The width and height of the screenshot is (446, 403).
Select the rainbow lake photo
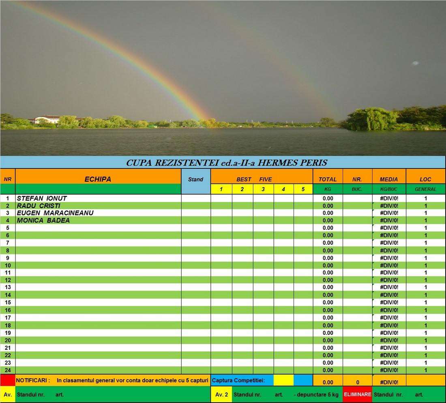(223, 77)
